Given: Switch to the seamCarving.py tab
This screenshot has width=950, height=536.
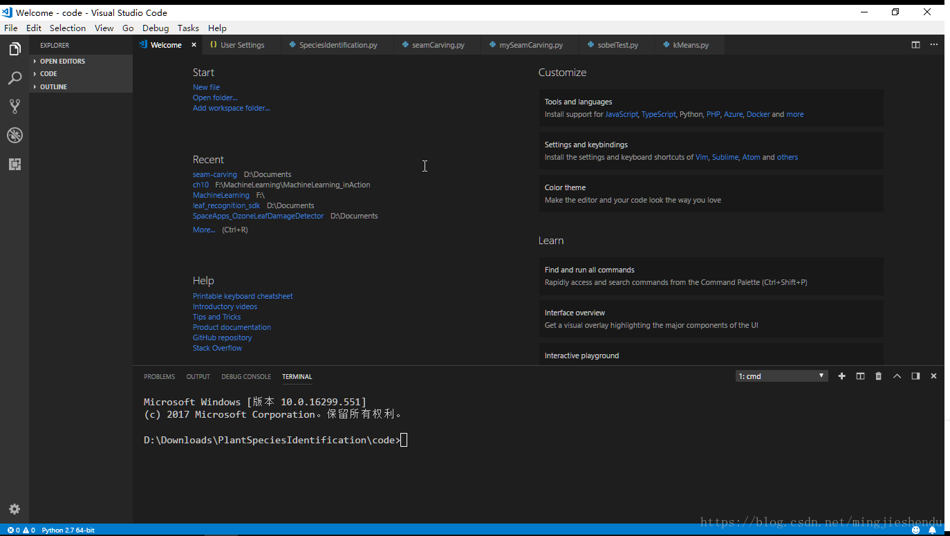Looking at the screenshot, I should point(438,45).
